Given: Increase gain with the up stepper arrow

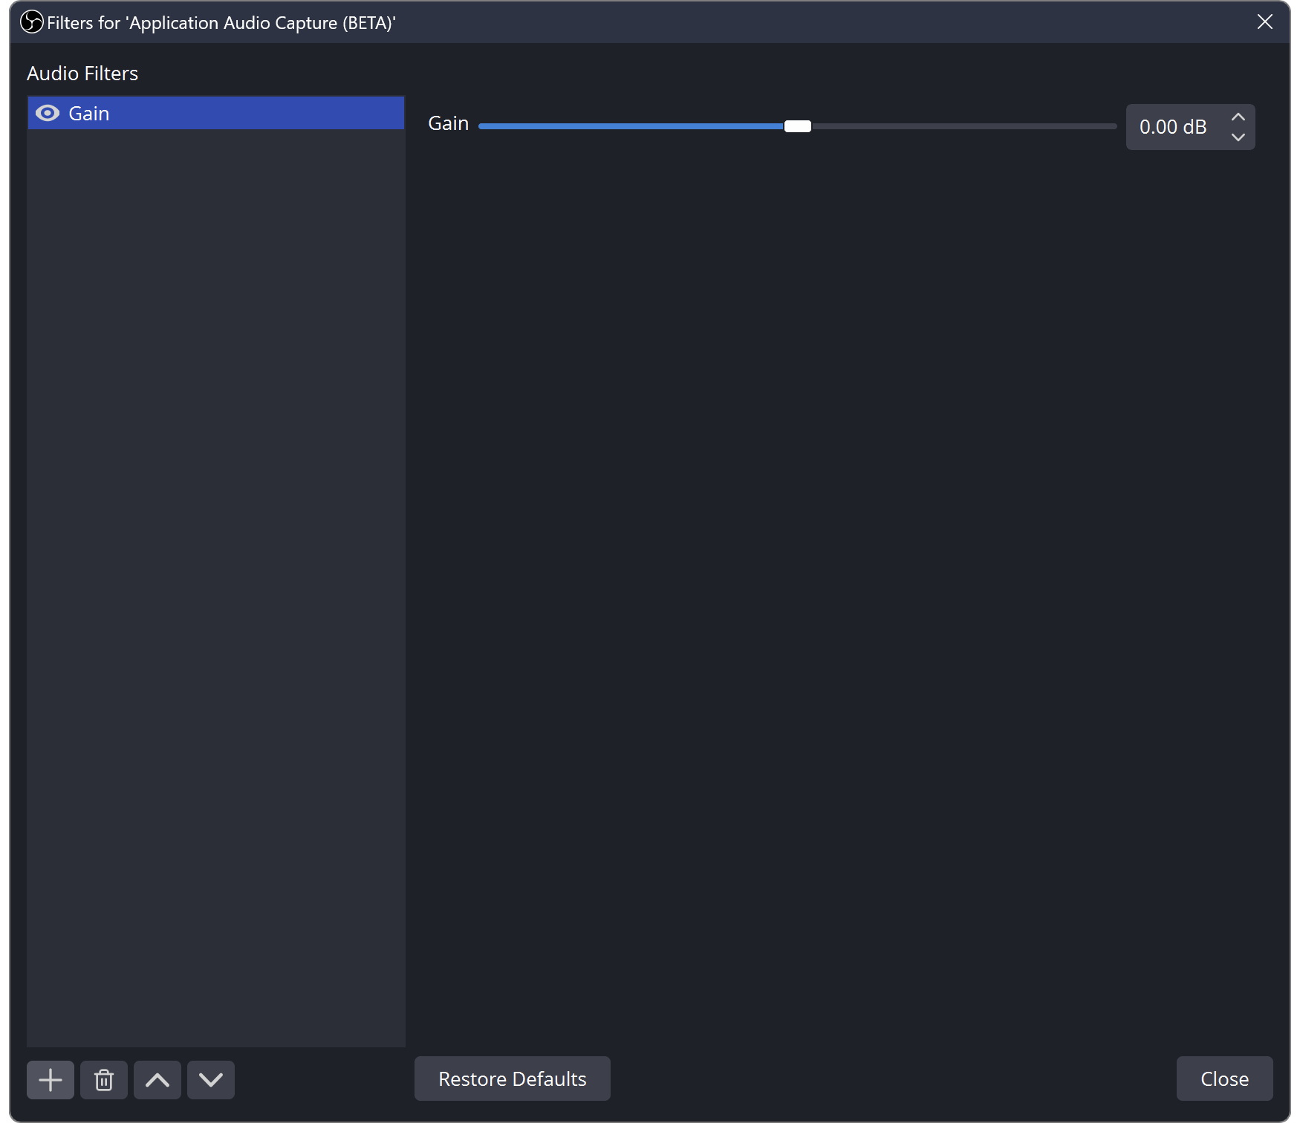Looking at the screenshot, I should pos(1238,117).
